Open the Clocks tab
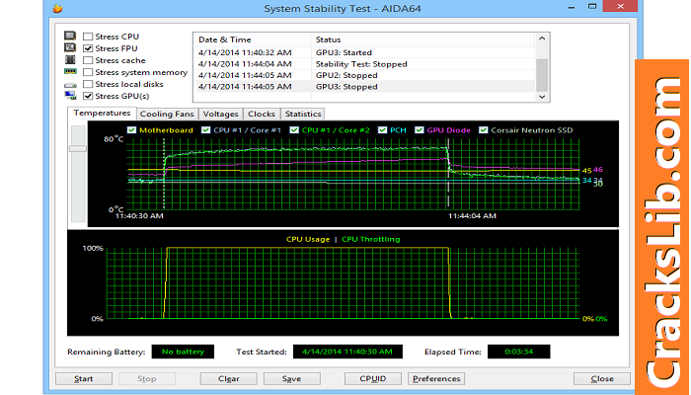691x395 pixels. (262, 114)
